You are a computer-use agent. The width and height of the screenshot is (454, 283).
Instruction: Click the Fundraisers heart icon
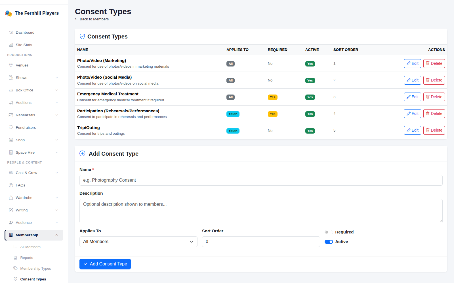point(11,128)
